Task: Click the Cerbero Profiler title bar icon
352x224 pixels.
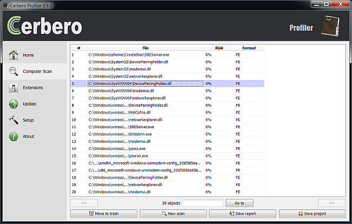Action: click(5, 5)
